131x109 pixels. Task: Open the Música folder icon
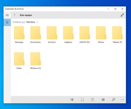tap(101, 33)
